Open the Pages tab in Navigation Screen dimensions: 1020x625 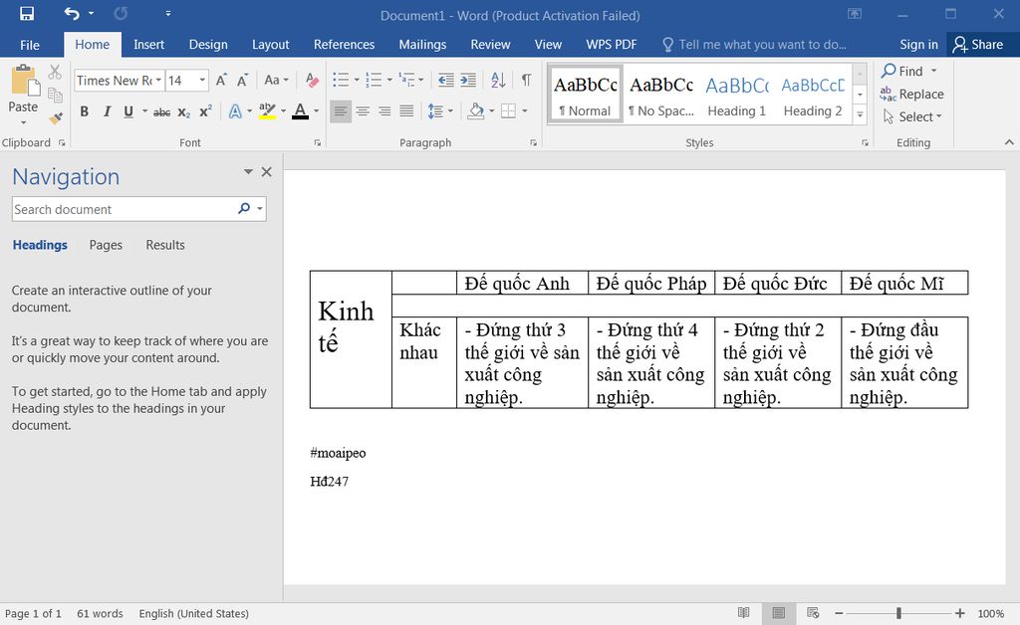coord(106,245)
